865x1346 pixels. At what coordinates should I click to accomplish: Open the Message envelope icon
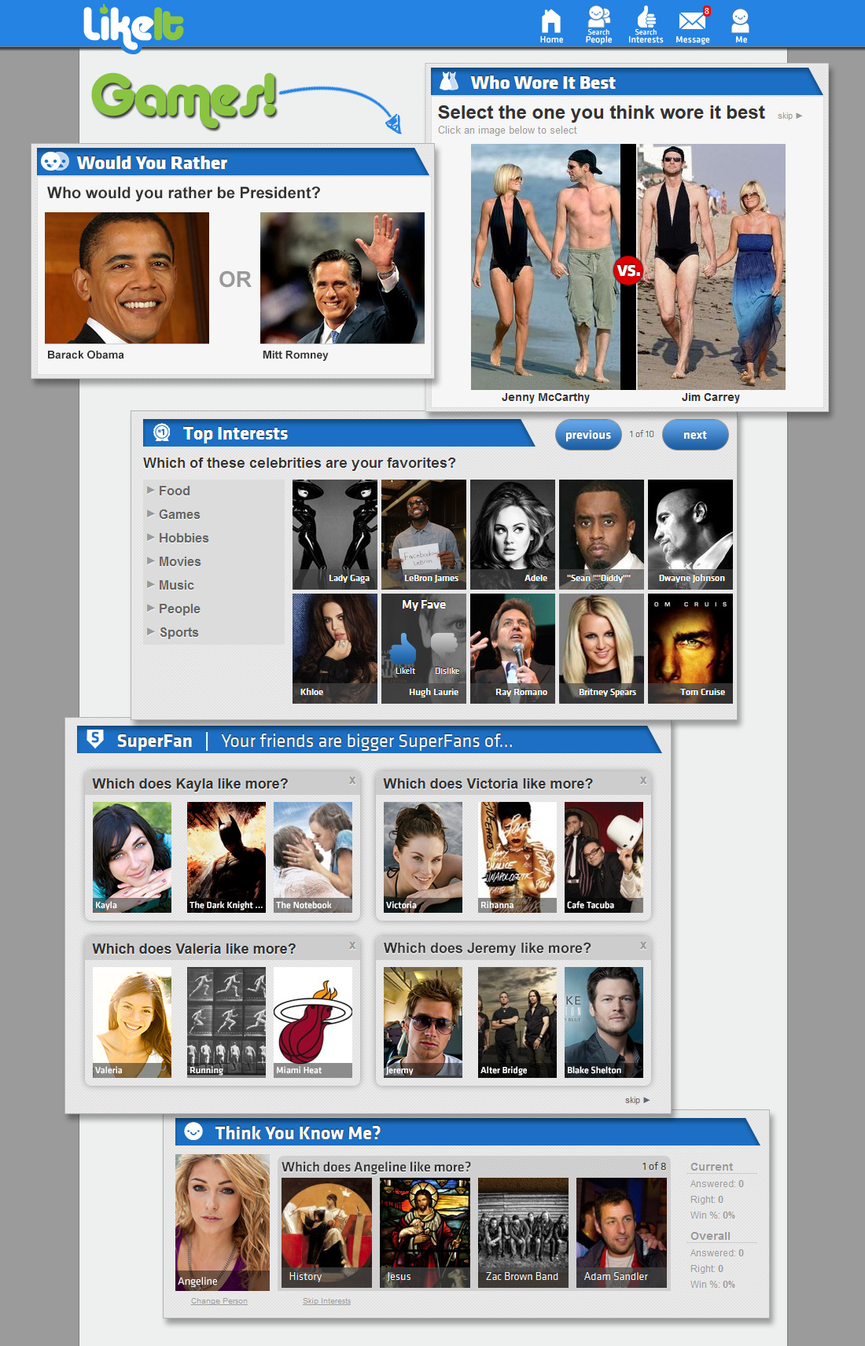pos(693,26)
